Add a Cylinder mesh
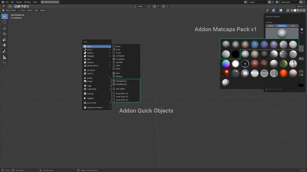 [126, 62]
